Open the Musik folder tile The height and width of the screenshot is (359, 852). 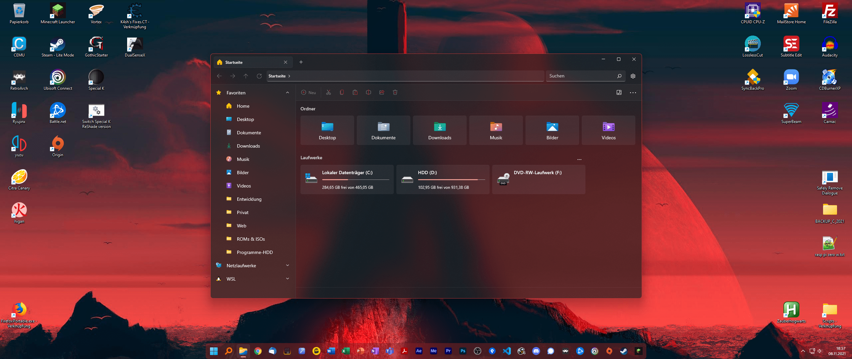(x=496, y=130)
